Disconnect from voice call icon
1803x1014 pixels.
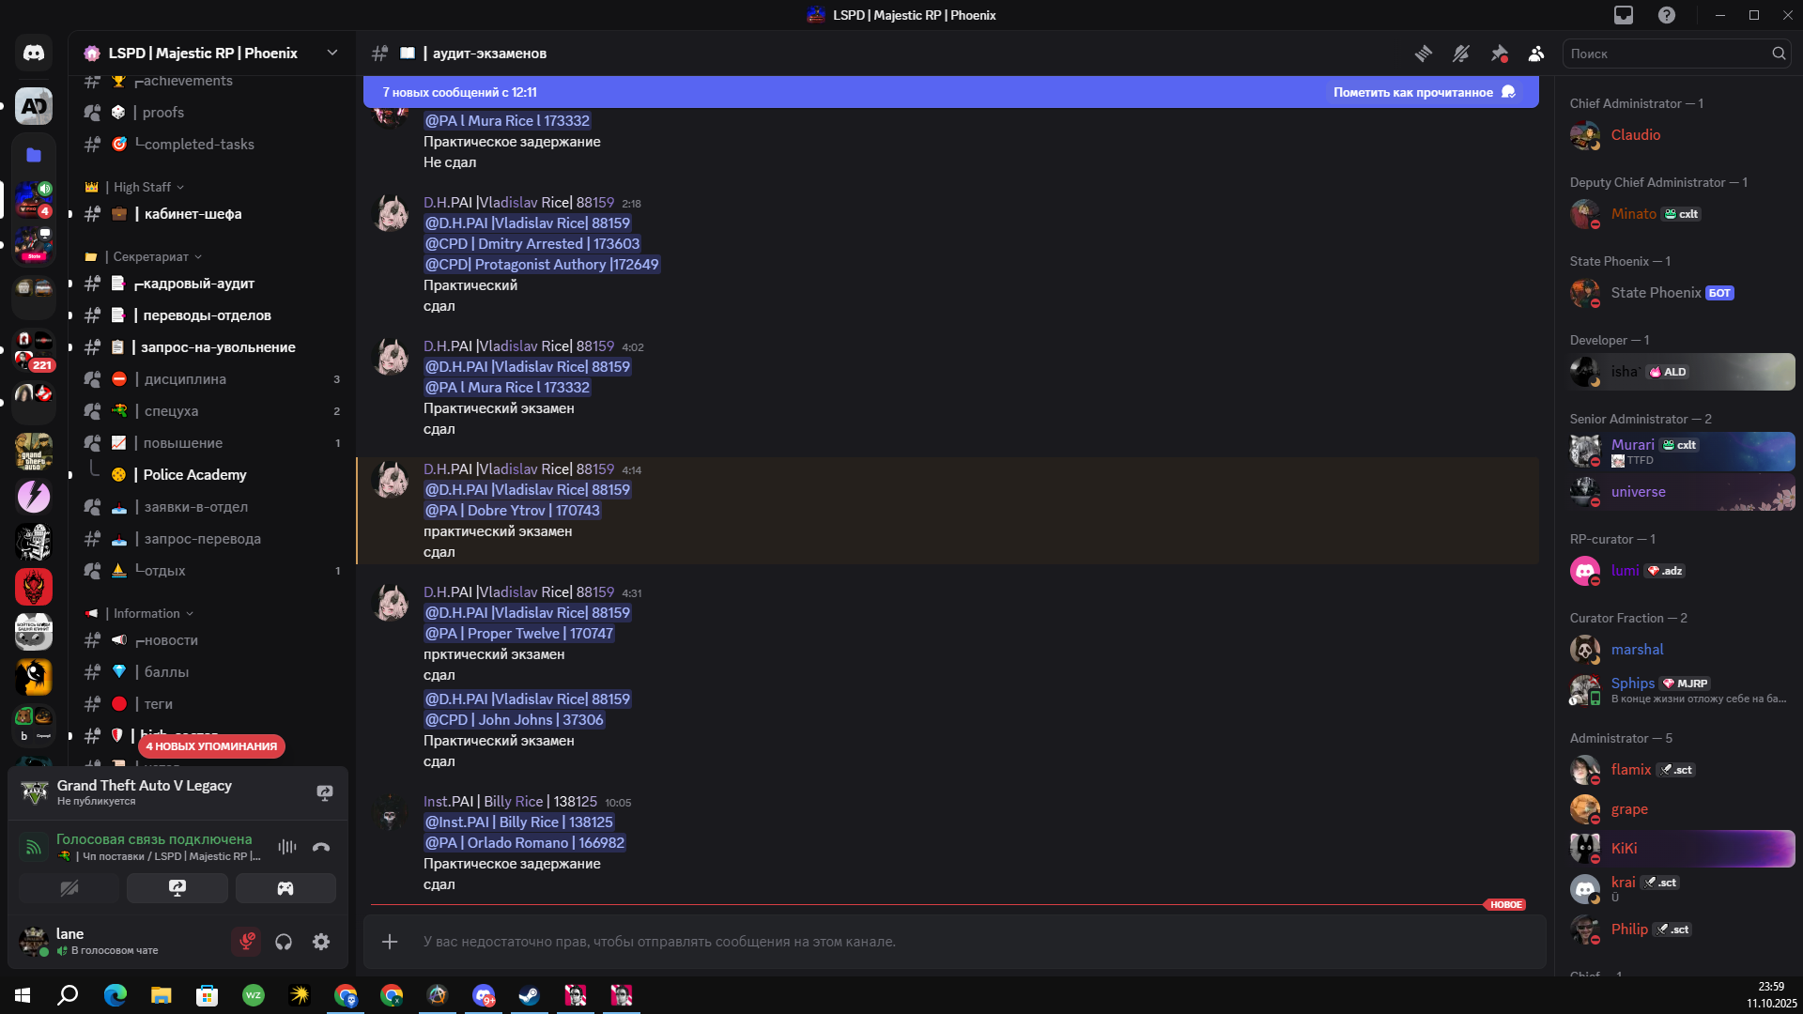321,847
